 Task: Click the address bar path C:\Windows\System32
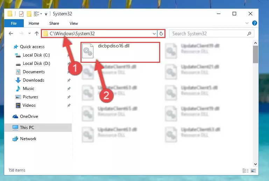(72, 33)
